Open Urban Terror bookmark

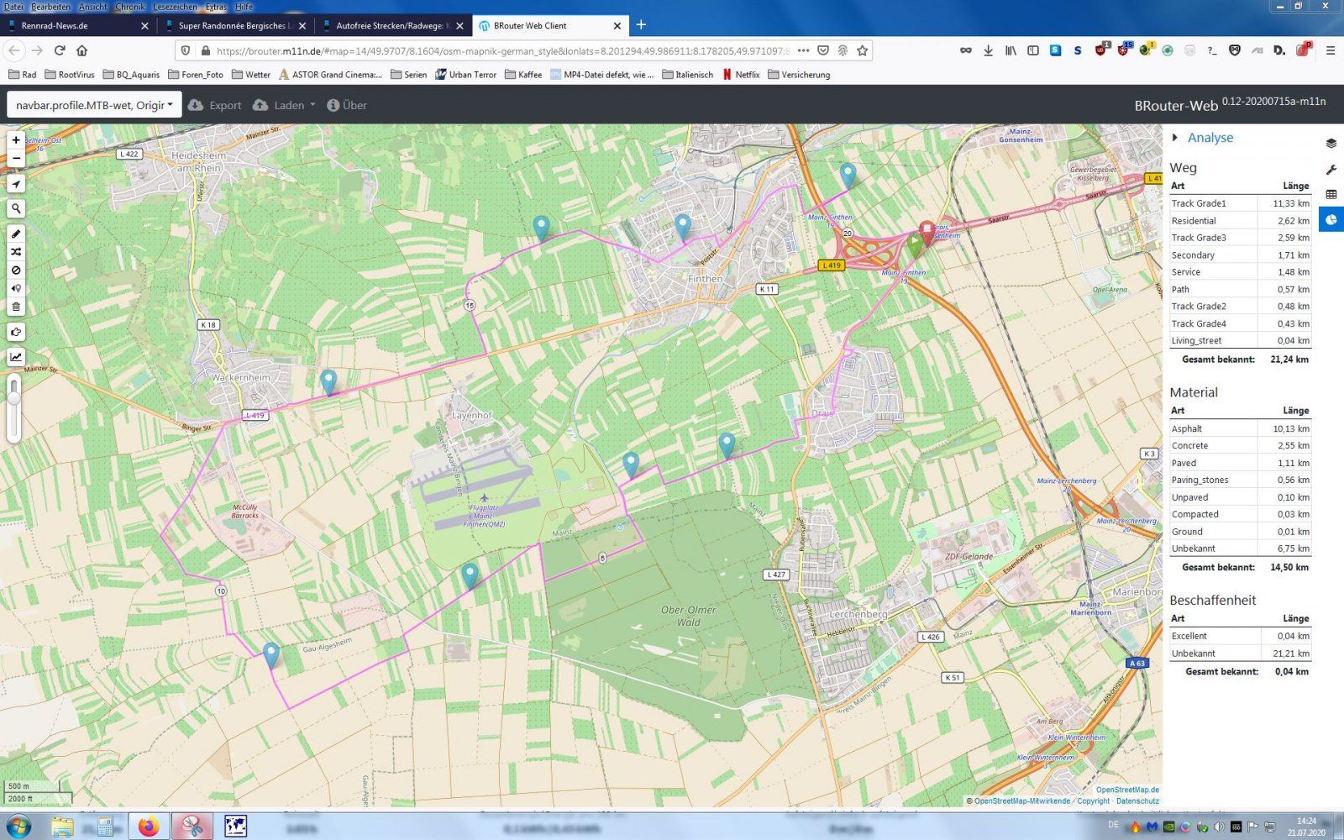pyautogui.click(x=465, y=75)
